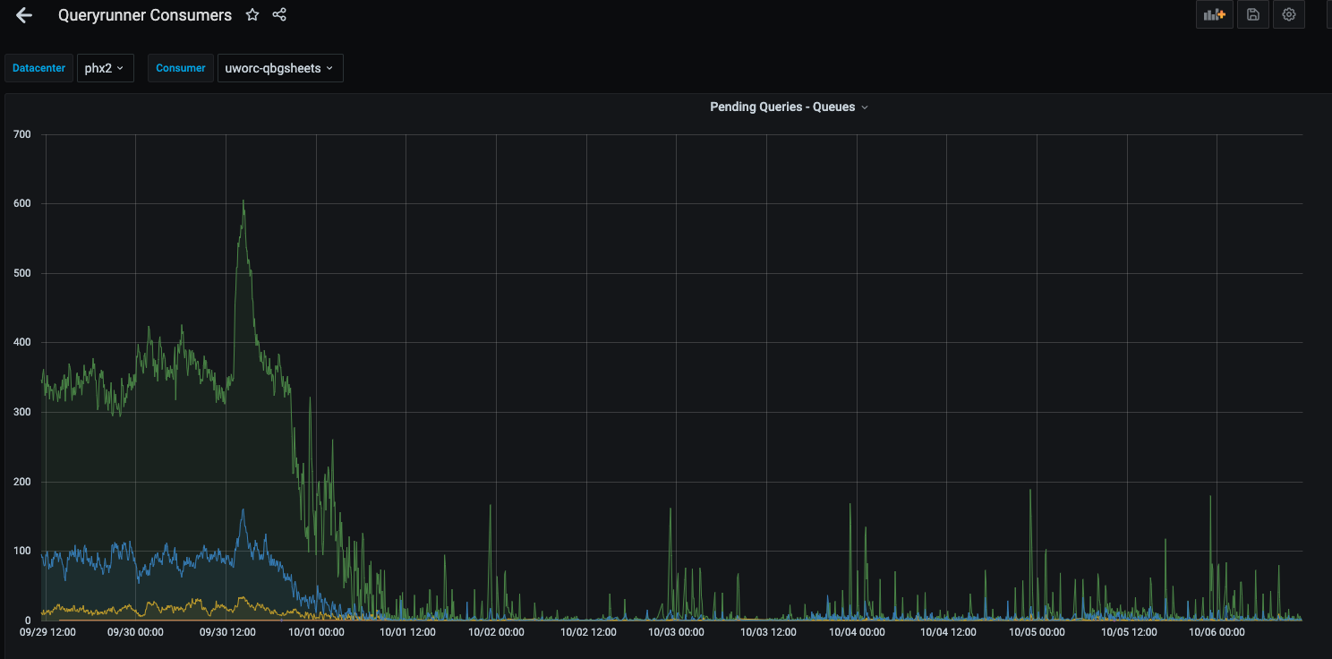Click the 200 y-axis label
Viewport: 1332px width, 659px height.
coord(22,482)
